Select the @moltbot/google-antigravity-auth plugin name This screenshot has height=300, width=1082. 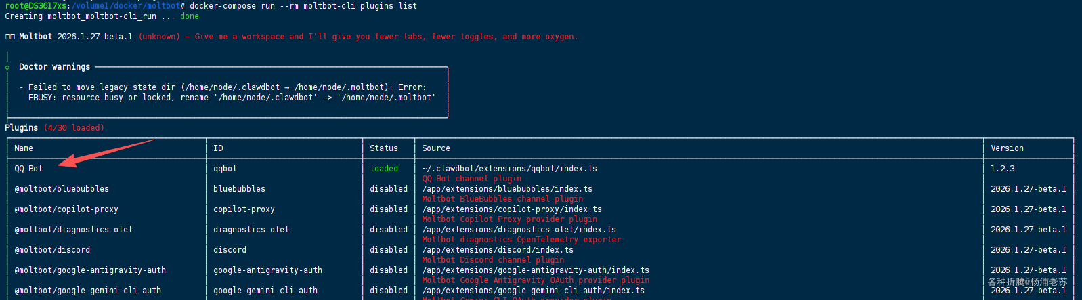(x=90, y=270)
